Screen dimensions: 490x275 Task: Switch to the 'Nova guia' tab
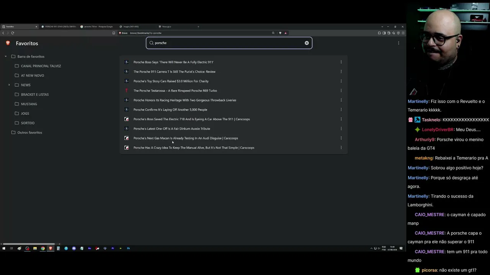(x=176, y=27)
